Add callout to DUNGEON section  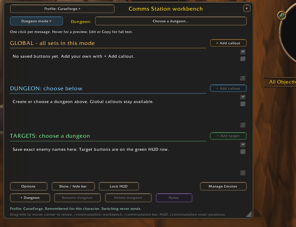(x=228, y=88)
